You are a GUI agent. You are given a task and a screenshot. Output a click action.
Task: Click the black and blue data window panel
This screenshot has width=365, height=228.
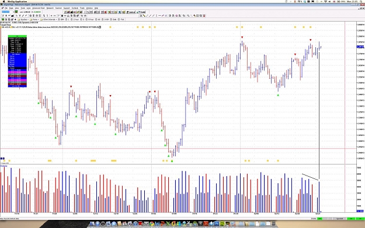[17, 61]
